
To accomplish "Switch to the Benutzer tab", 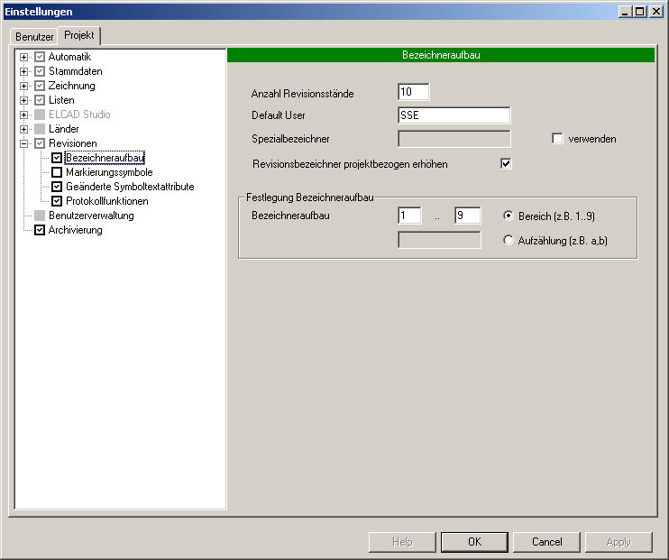I will click(x=34, y=37).
